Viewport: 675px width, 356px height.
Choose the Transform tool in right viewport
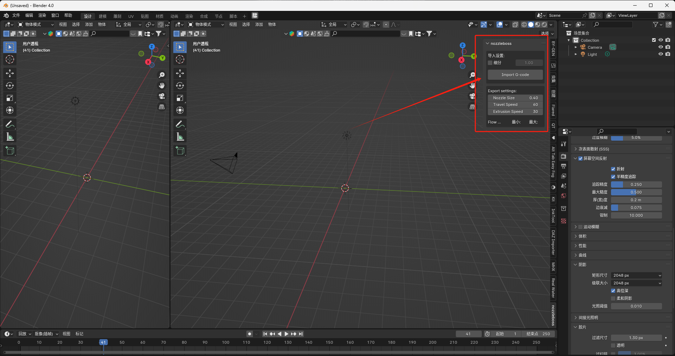[x=180, y=110]
